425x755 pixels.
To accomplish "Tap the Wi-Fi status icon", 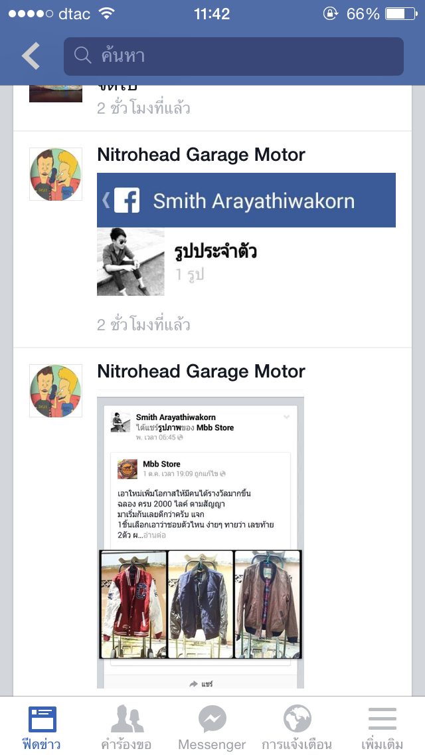I will [x=106, y=13].
